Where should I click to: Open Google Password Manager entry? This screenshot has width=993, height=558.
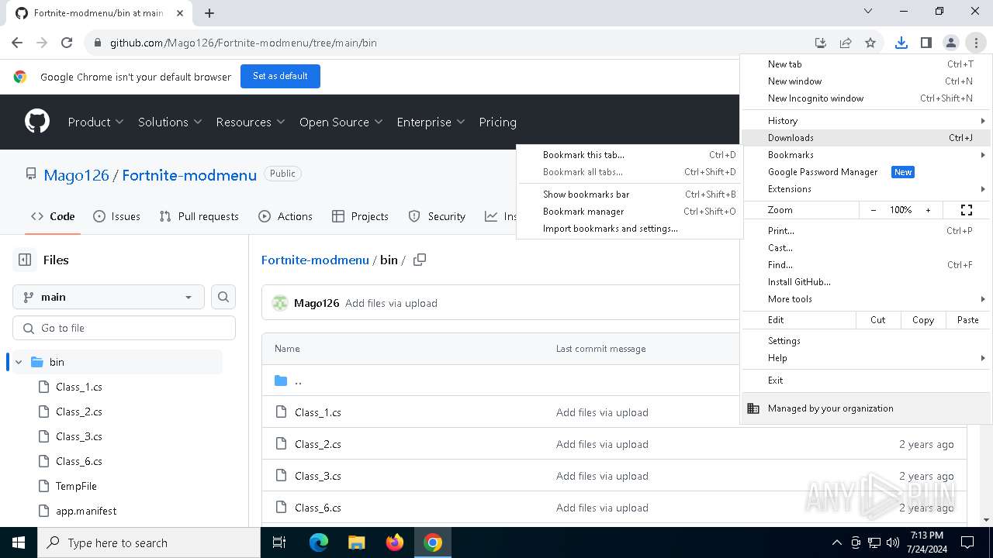point(867,172)
